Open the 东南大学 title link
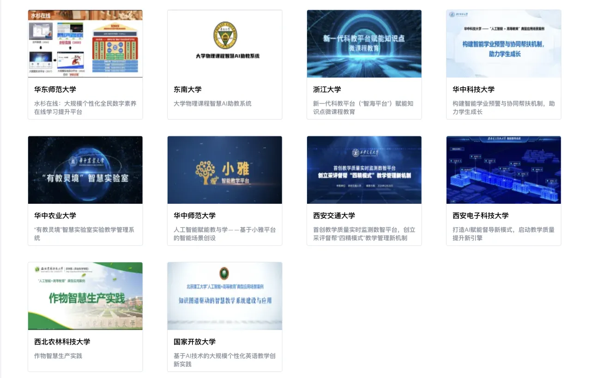The image size is (591, 378). tap(187, 89)
